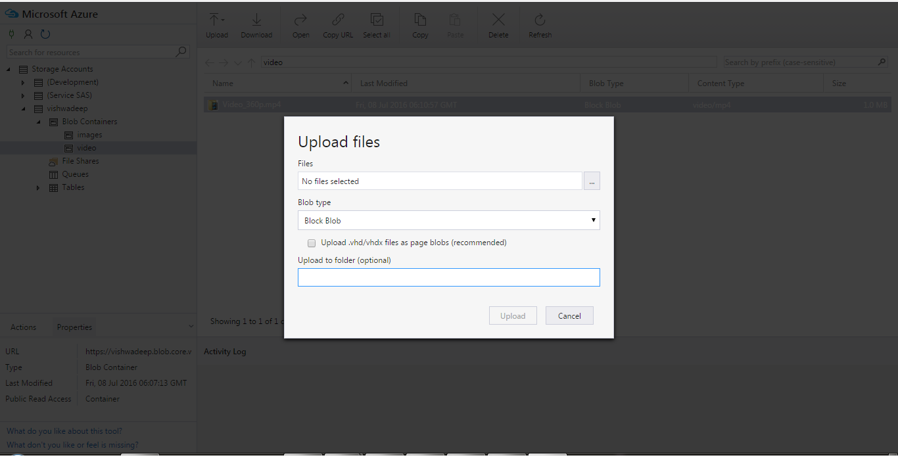Click the Upload button in the dialog
The image size is (898, 466).
click(513, 315)
